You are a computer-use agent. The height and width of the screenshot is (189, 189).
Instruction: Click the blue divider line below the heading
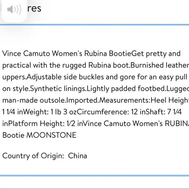94,25
